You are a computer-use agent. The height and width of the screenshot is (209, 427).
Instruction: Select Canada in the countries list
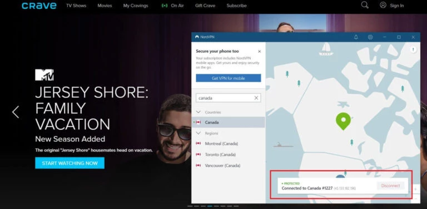pos(228,122)
